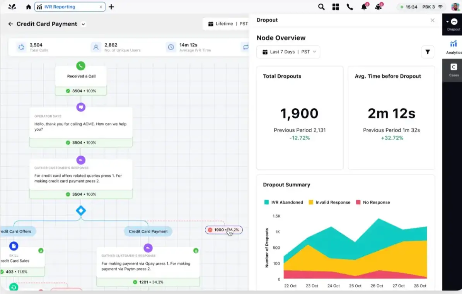Open the apps grid launcher
The width and height of the screenshot is (462, 294).
point(335,7)
